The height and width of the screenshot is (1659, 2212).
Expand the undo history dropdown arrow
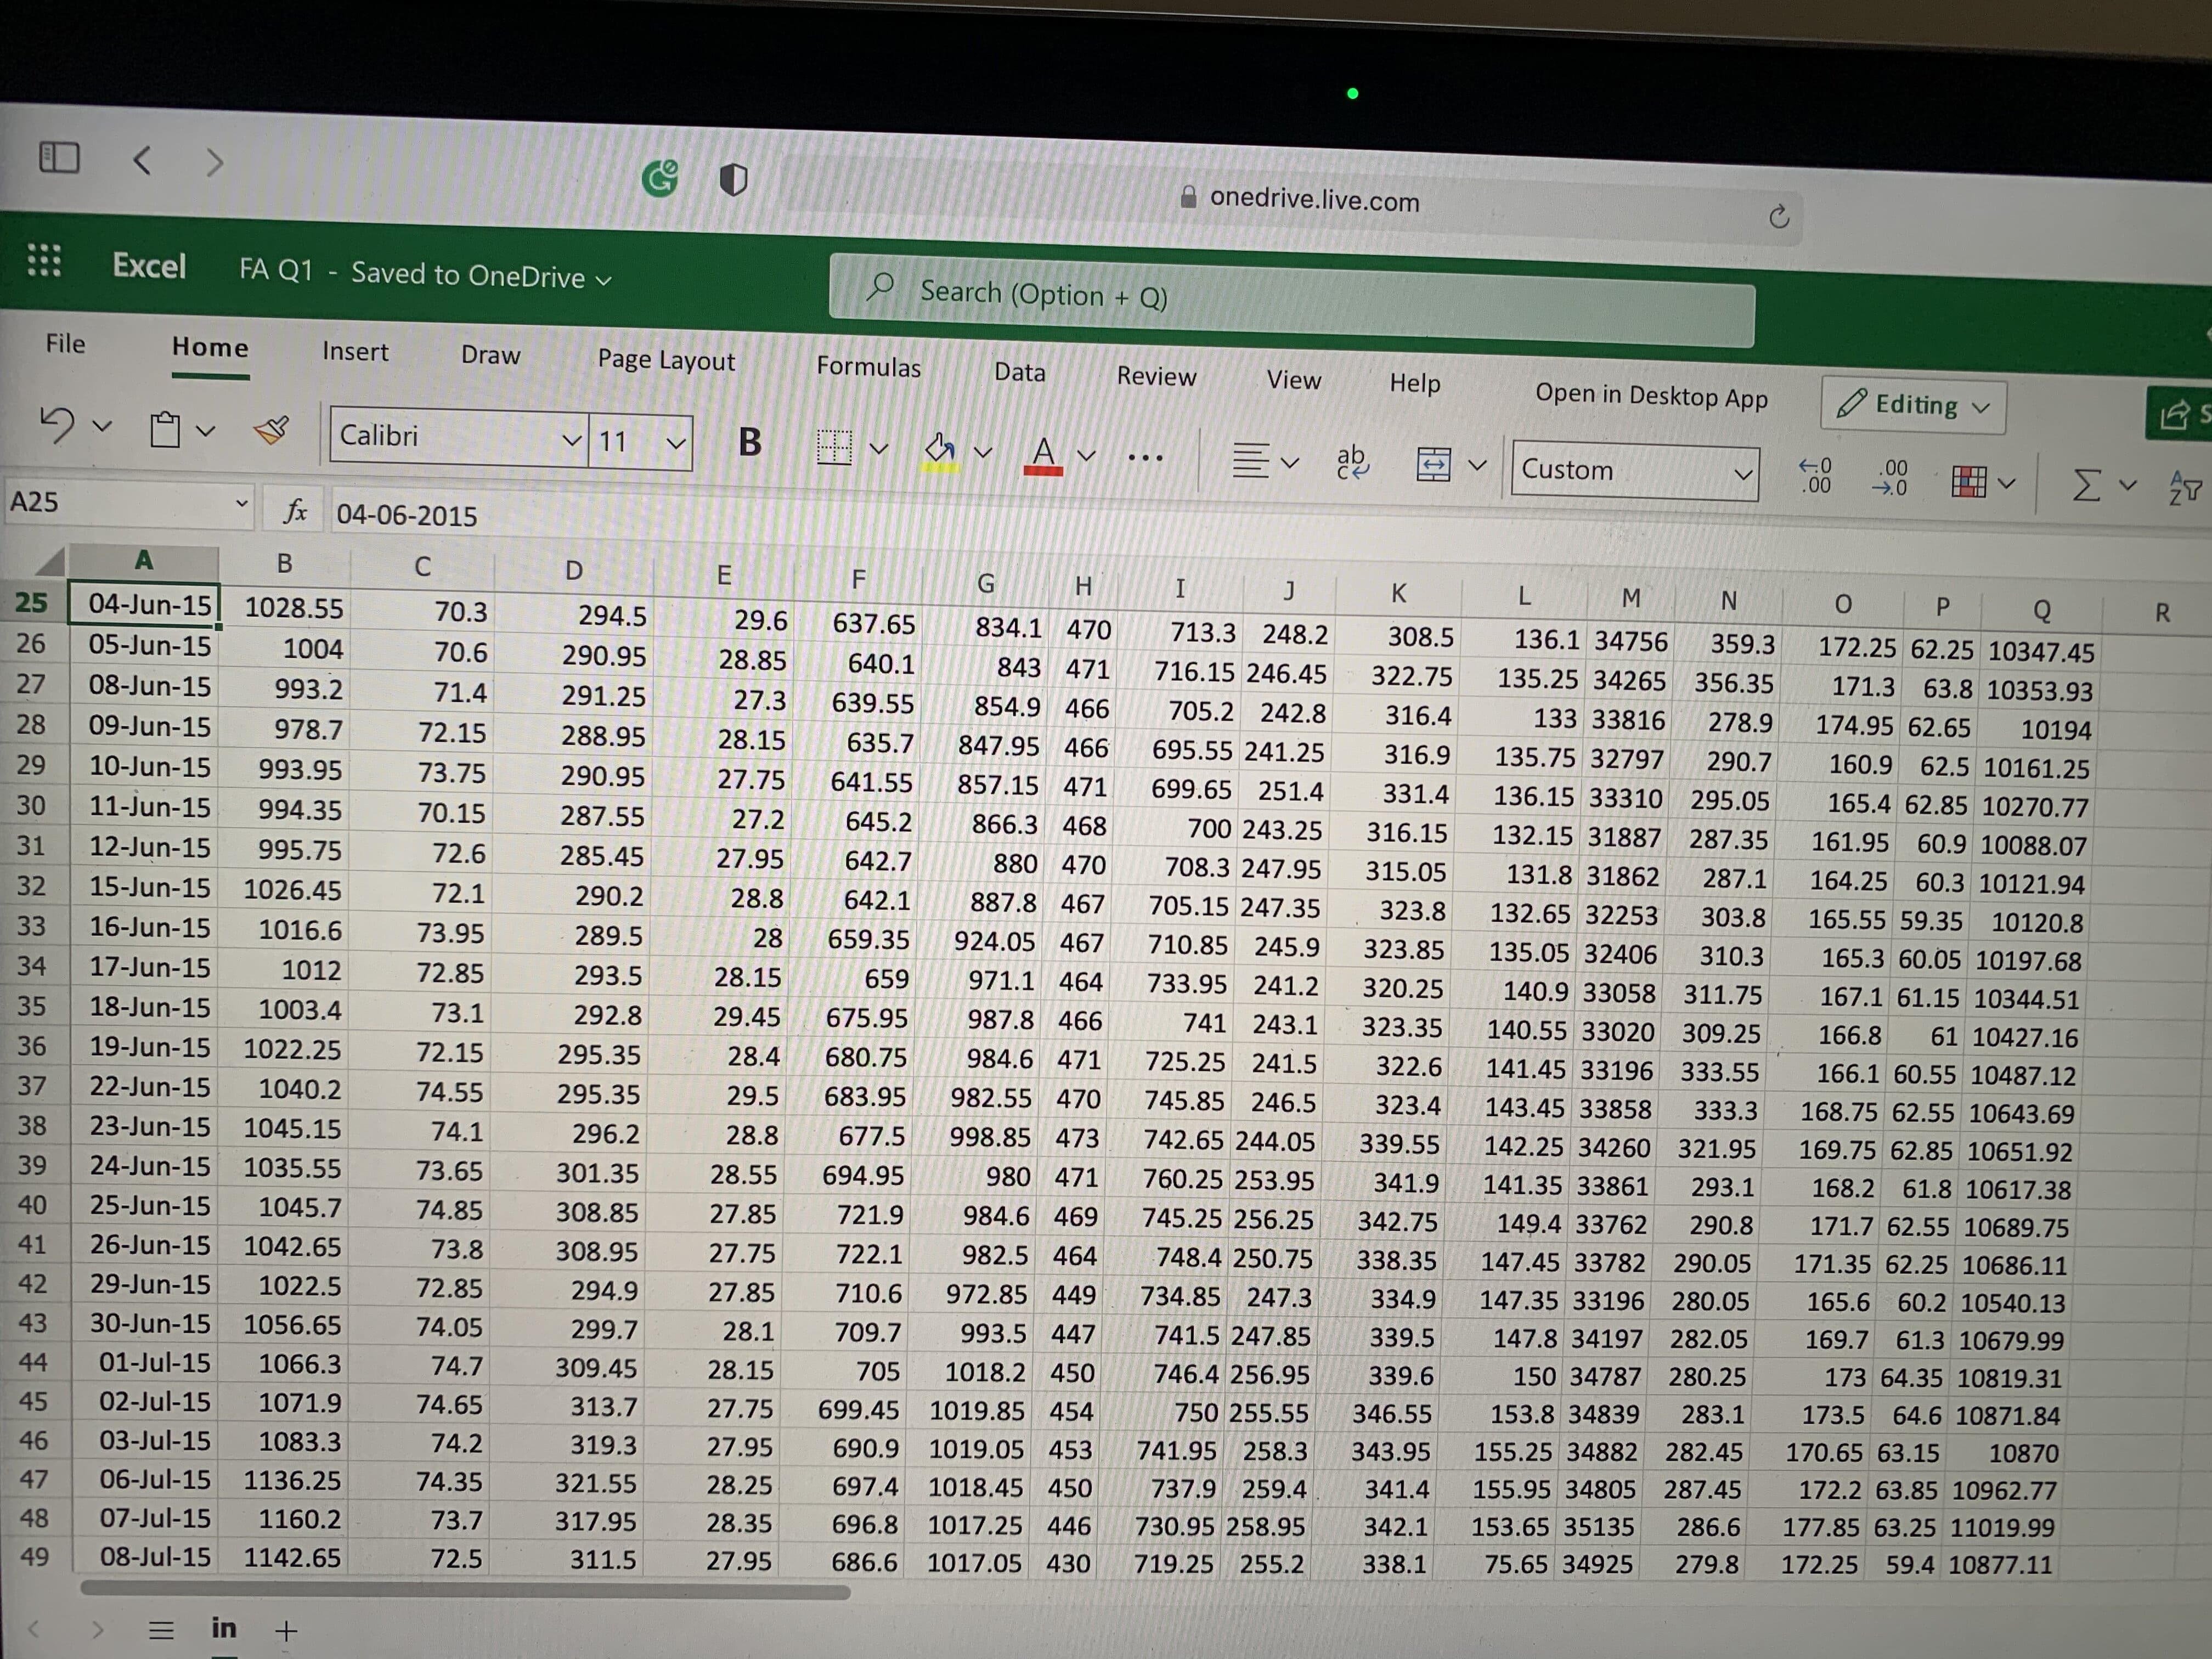coord(102,427)
